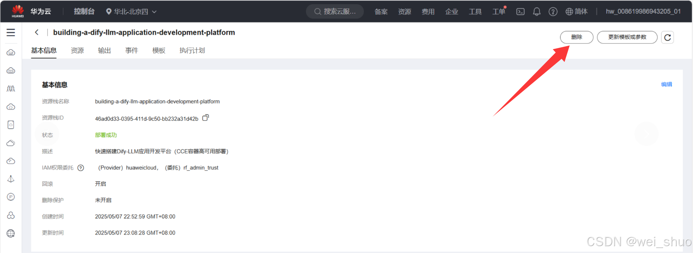The image size is (693, 253).
Task: Open the hamburger service list menu
Action: (11, 32)
